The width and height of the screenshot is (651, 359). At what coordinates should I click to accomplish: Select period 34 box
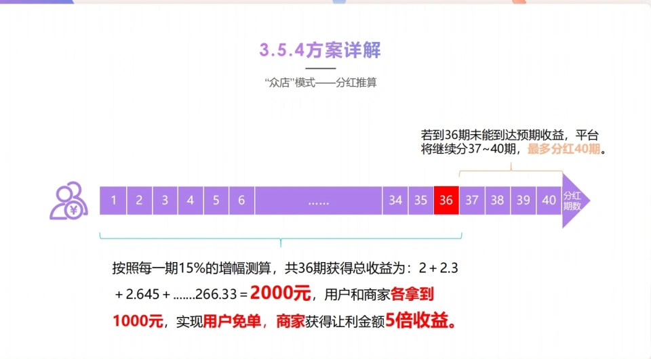[395, 200]
